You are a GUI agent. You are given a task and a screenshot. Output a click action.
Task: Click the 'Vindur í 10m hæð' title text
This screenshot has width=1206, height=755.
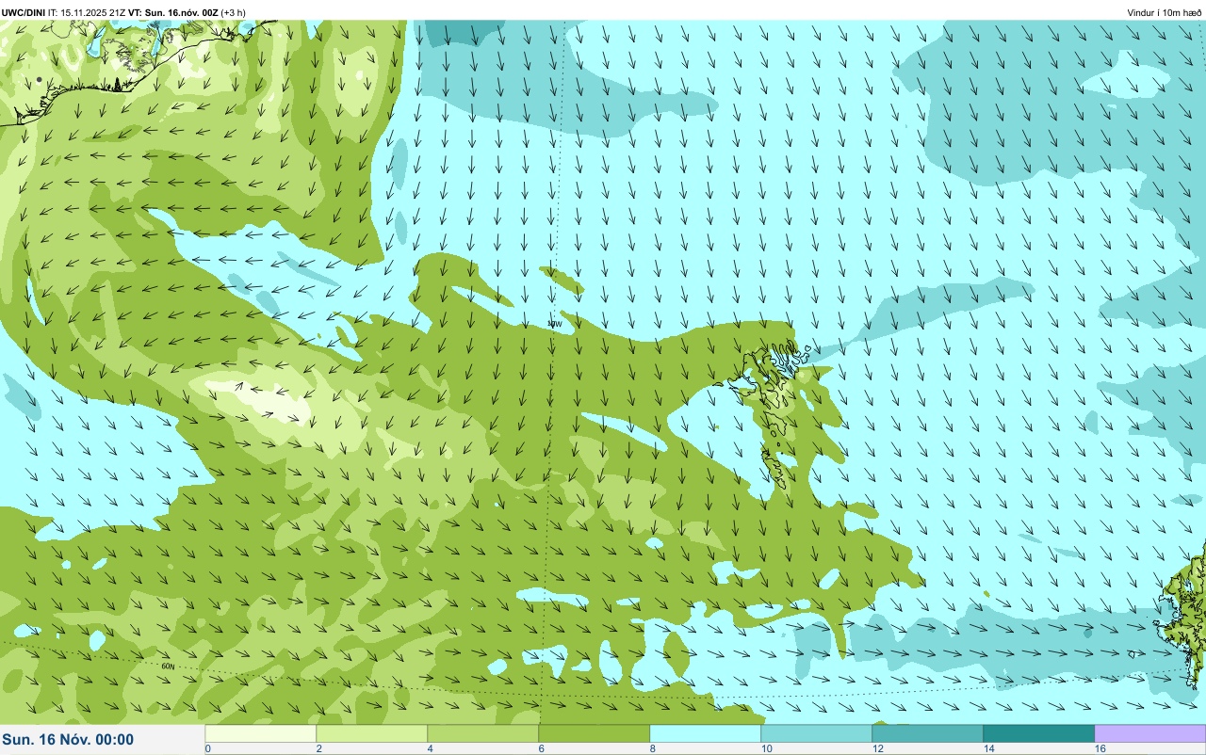[1165, 12]
